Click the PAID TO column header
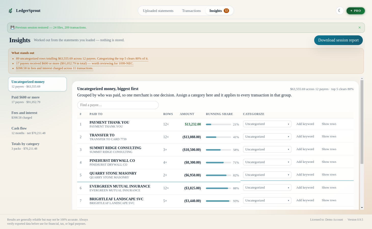 pos(96,114)
